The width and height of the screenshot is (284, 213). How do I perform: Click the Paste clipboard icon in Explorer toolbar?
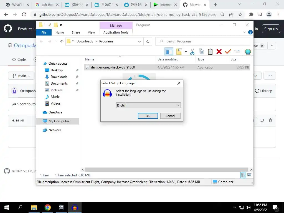(x=210, y=52)
